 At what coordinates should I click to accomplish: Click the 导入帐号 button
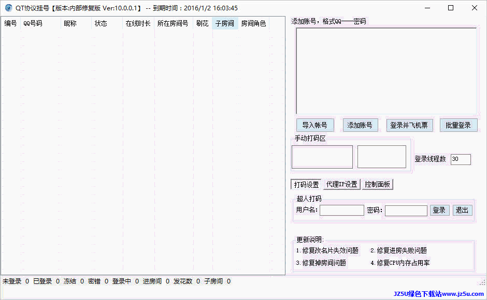point(315,125)
